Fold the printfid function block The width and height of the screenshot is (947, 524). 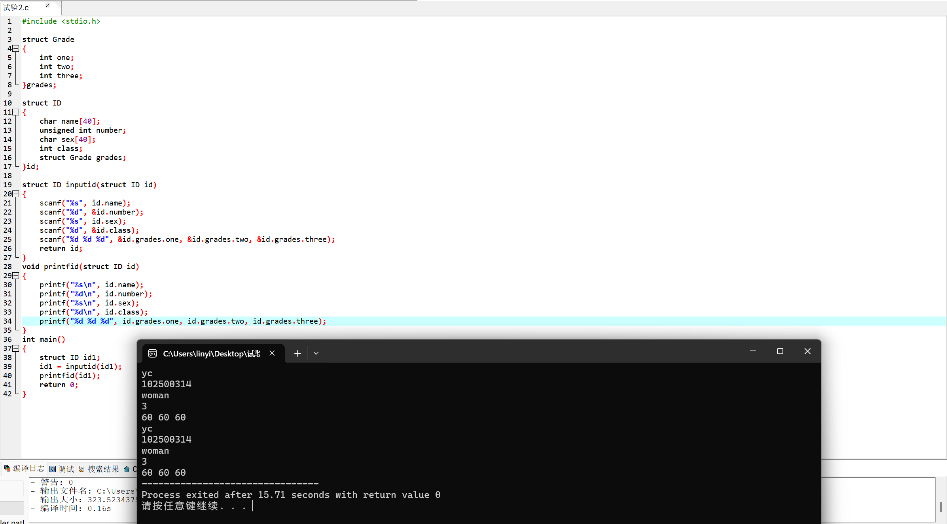(x=16, y=276)
